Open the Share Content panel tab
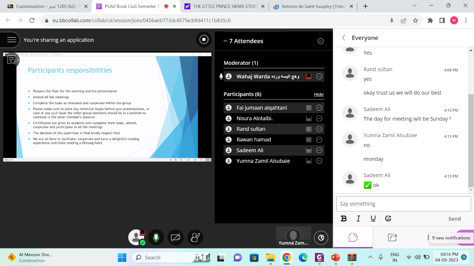The image size is (474, 266). point(392,237)
